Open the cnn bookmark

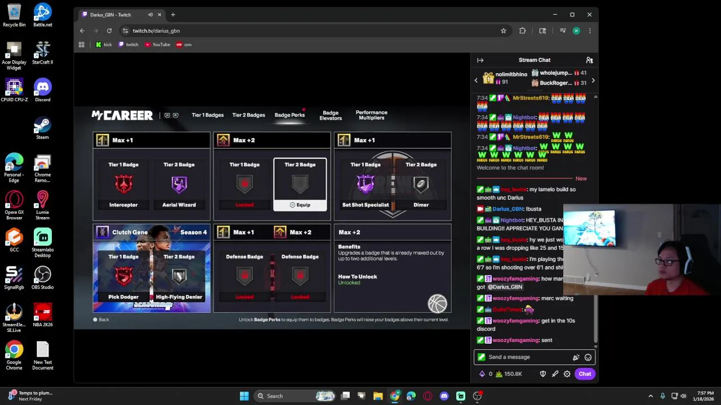tap(184, 44)
